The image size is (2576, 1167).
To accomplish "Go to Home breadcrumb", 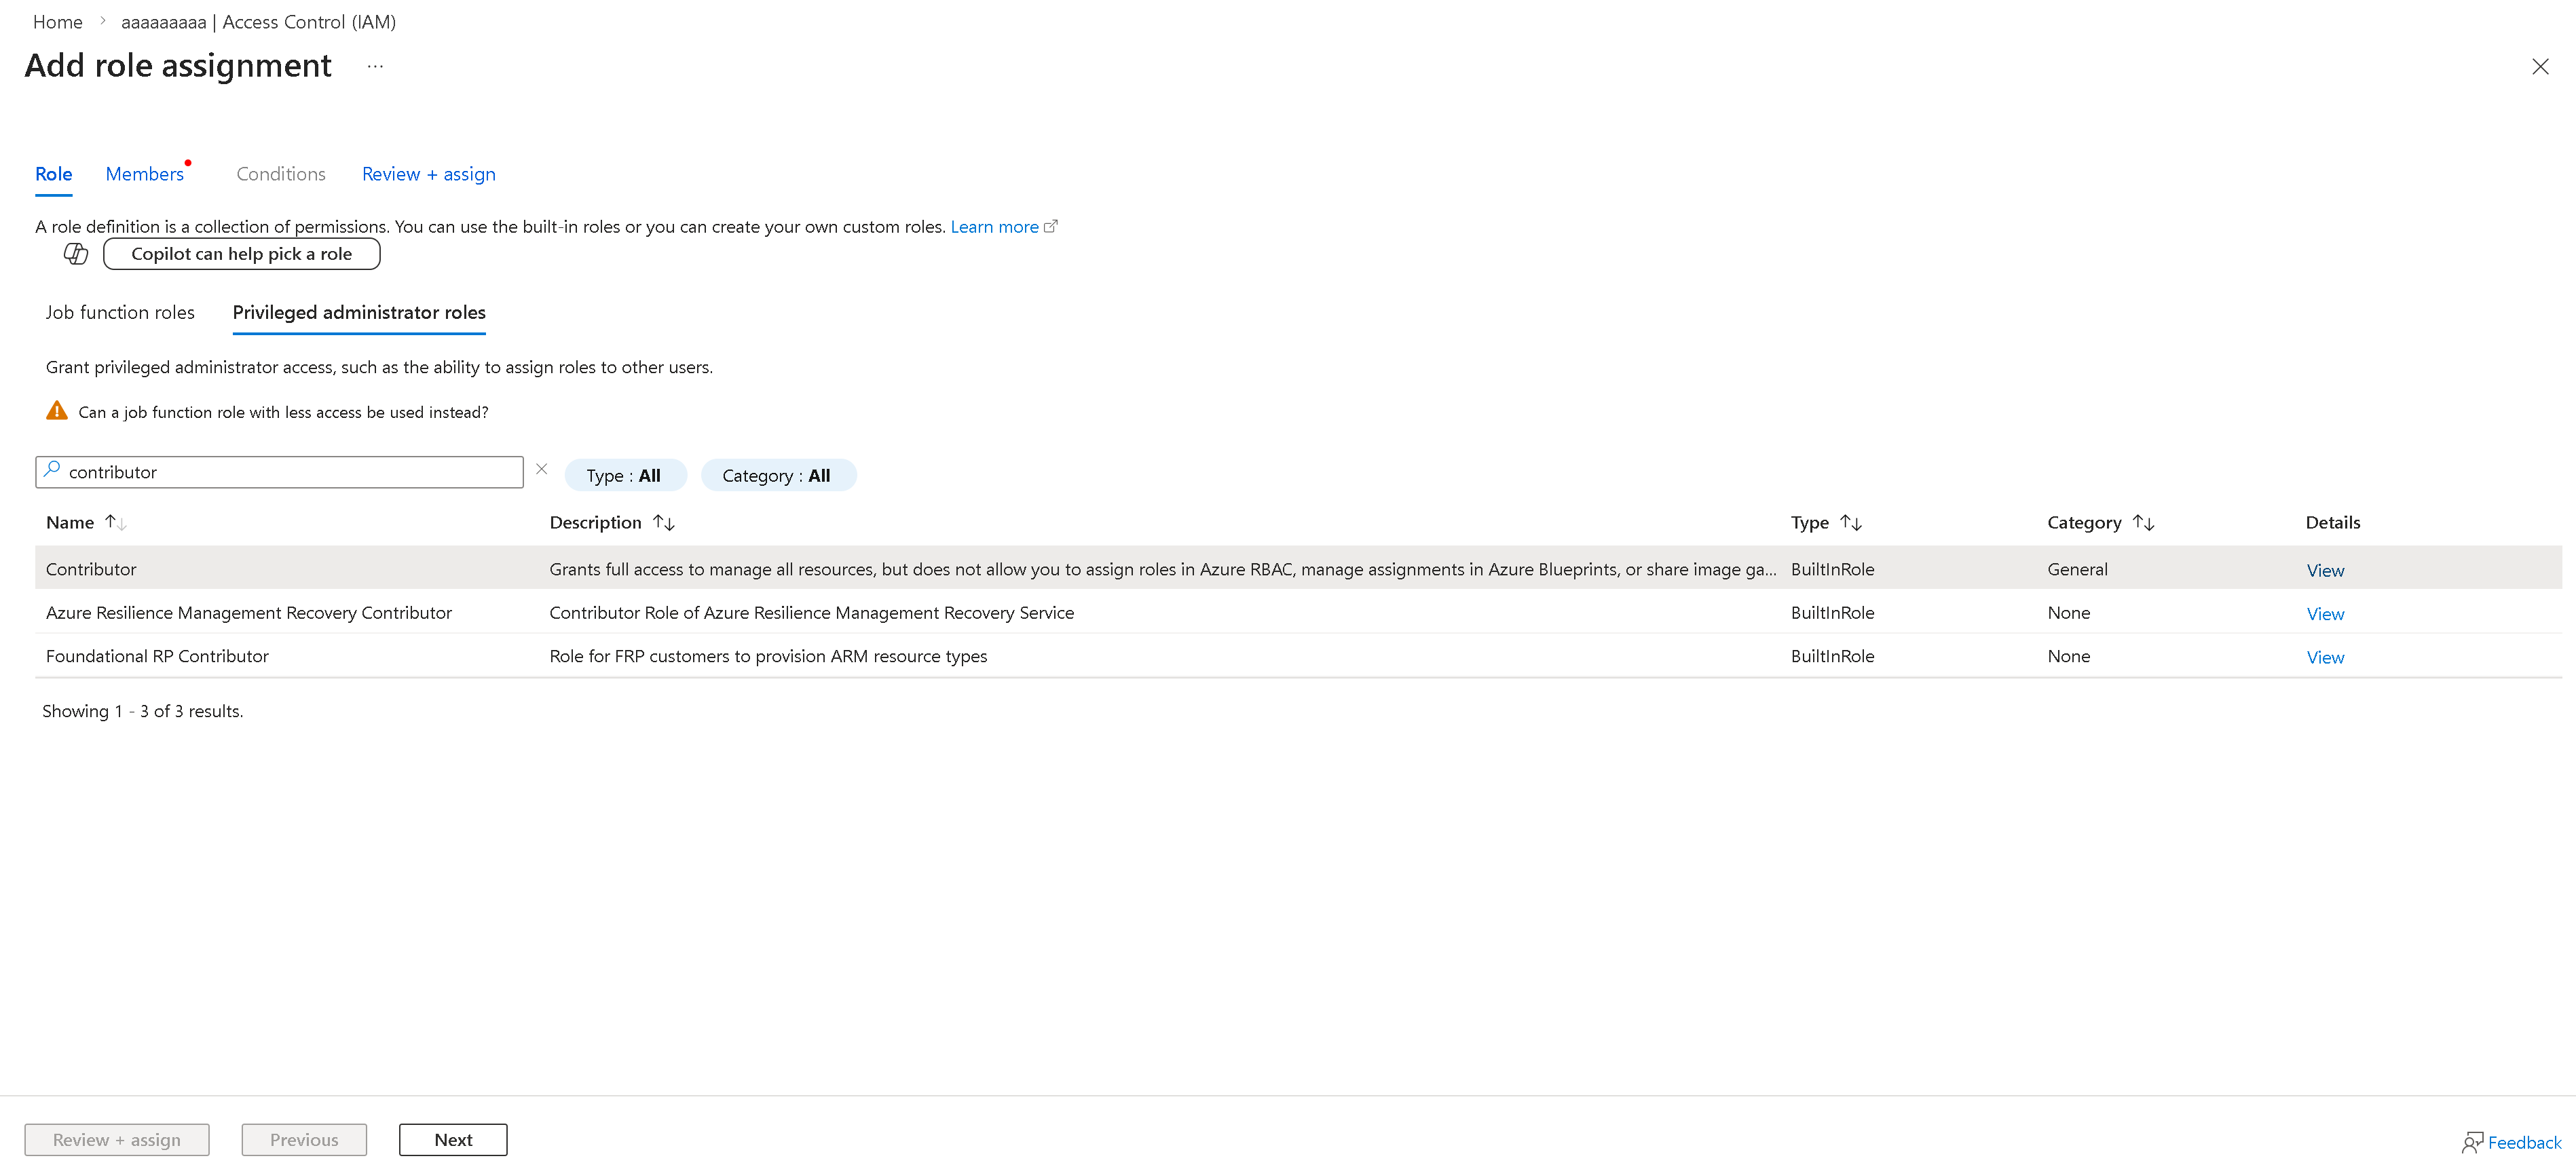I will point(58,21).
